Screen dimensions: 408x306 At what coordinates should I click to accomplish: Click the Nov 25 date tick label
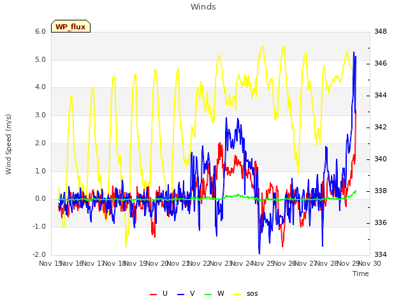[x=263, y=263]
